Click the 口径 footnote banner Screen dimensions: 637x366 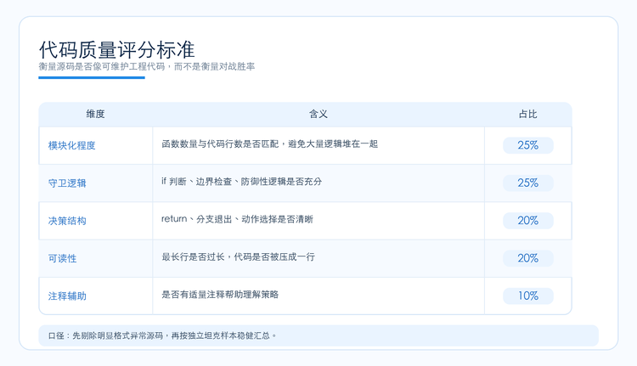(318, 335)
